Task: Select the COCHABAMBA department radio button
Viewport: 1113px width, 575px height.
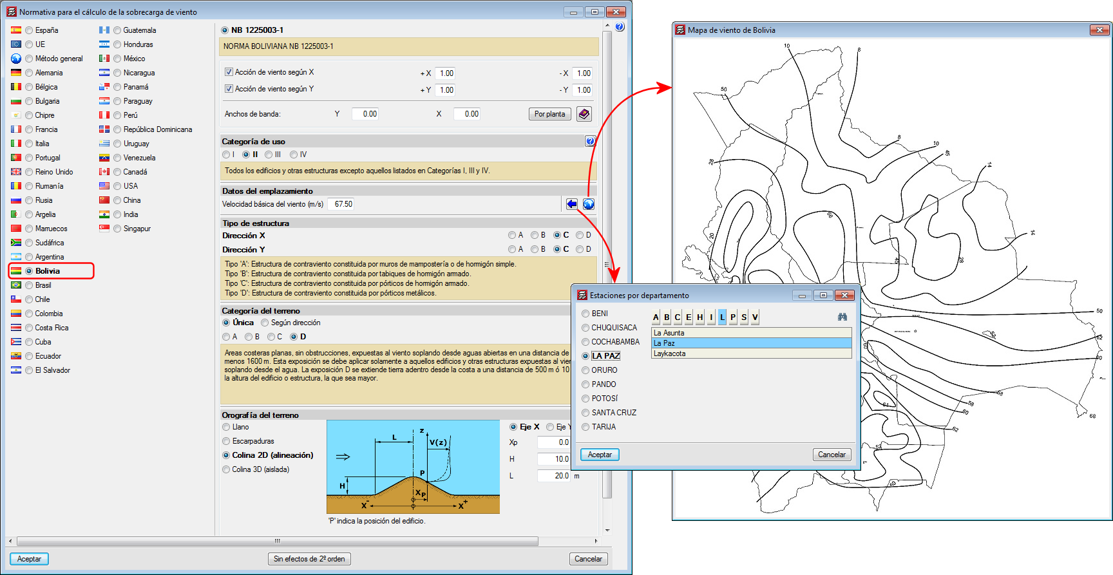Action: click(585, 342)
